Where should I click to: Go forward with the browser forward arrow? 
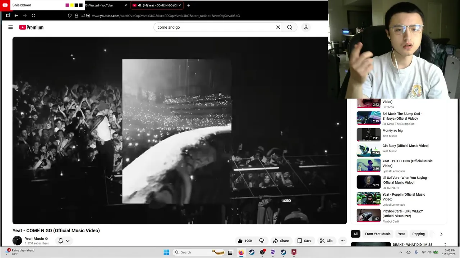(x=25, y=15)
